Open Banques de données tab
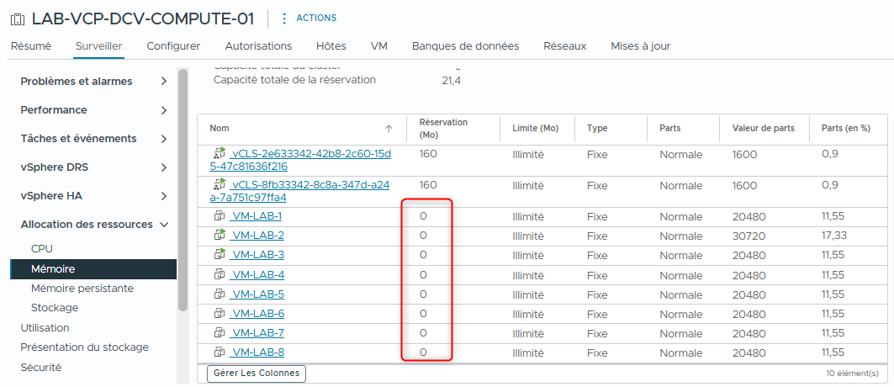This screenshot has width=894, height=387. coord(465,46)
